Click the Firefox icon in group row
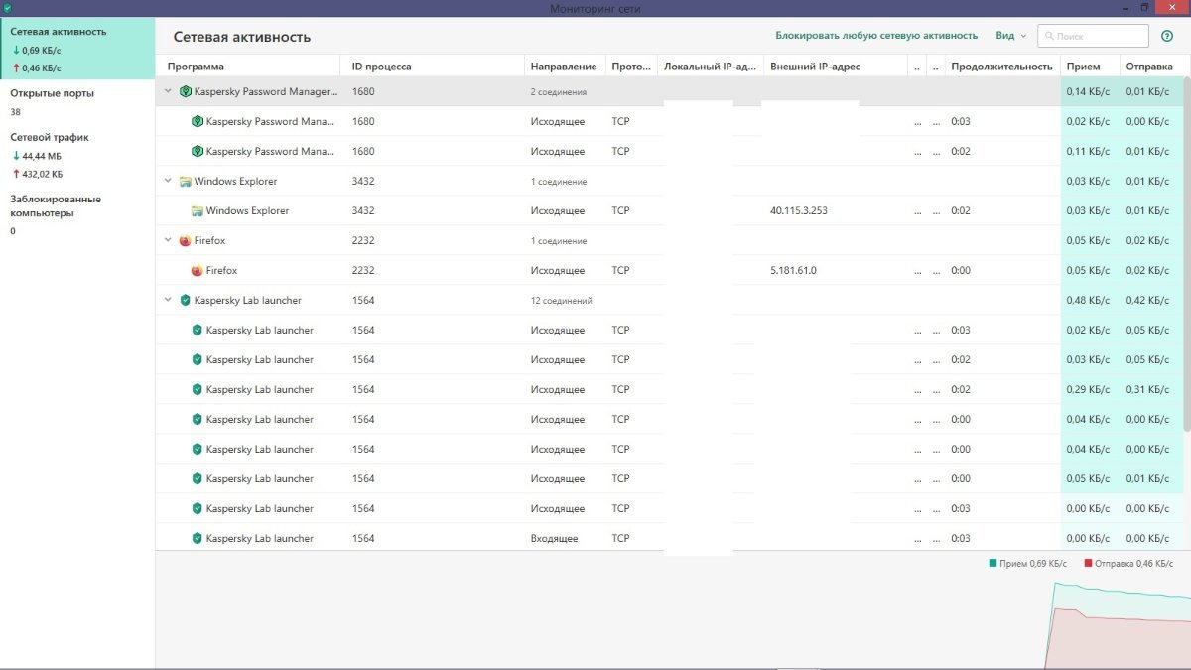Image resolution: width=1191 pixels, height=670 pixels. pyautogui.click(x=185, y=240)
